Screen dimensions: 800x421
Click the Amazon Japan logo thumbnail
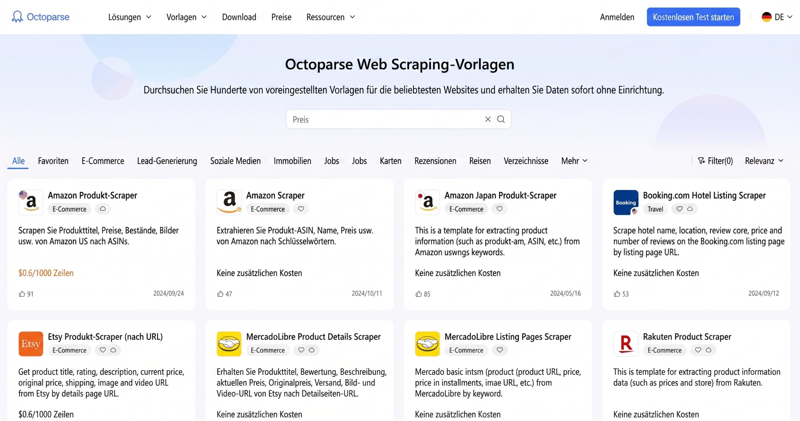click(x=427, y=202)
